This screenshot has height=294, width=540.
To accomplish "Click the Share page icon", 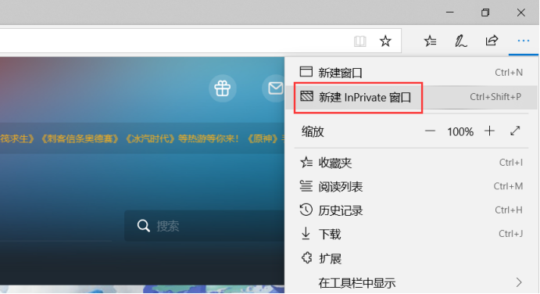I will [492, 41].
